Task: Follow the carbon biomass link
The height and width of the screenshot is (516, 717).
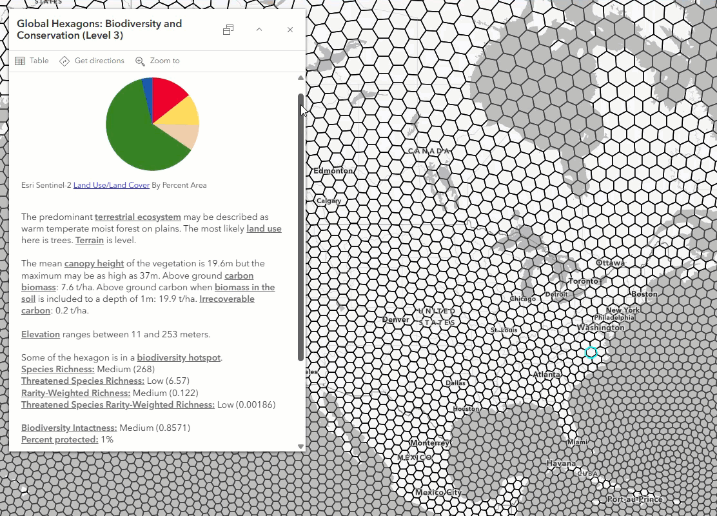Action: coord(239,275)
